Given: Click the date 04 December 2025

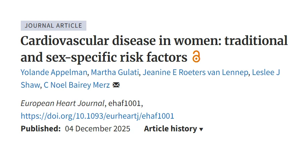Looking at the screenshot, I should 98,129.
